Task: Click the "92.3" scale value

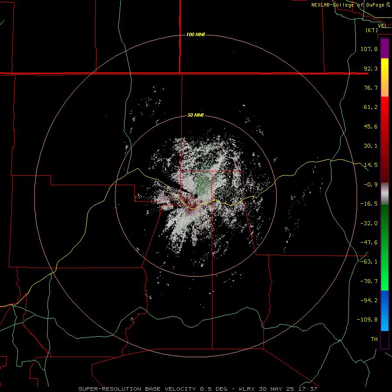Action: [371, 68]
